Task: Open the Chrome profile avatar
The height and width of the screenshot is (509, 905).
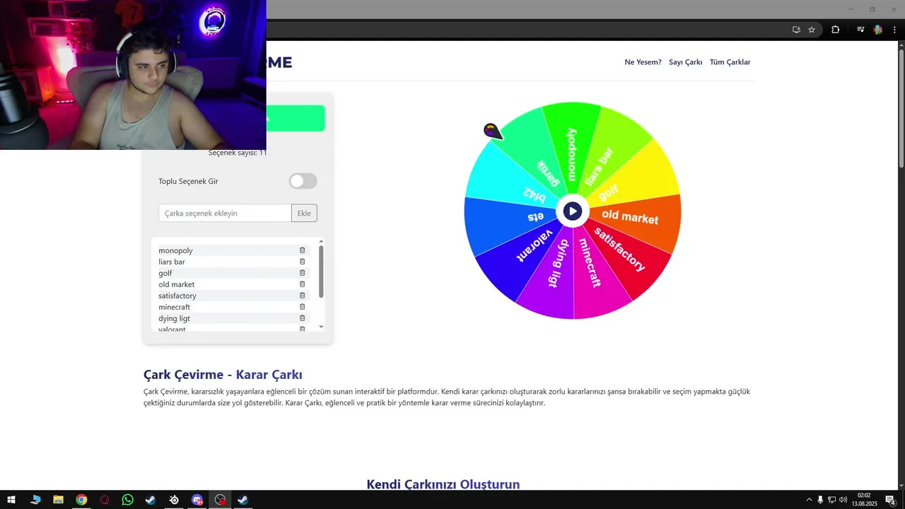Action: (878, 30)
